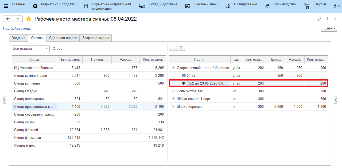Click the forward navigation arrow
The width and height of the screenshot is (342, 168).
pos(18,19)
